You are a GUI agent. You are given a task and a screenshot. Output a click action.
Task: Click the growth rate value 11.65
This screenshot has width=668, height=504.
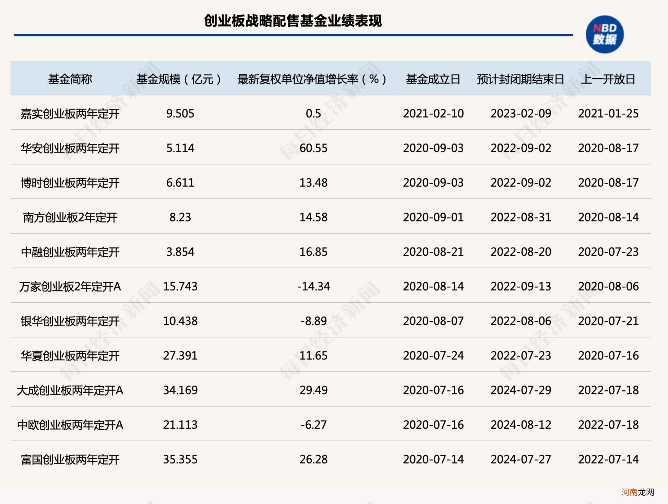pos(313,356)
